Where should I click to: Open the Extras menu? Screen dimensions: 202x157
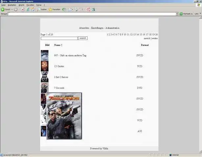(39, 5)
